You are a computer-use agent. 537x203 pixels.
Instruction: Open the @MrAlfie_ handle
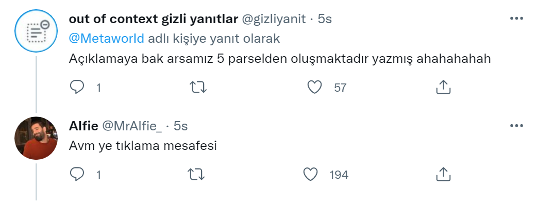pyautogui.click(x=132, y=127)
